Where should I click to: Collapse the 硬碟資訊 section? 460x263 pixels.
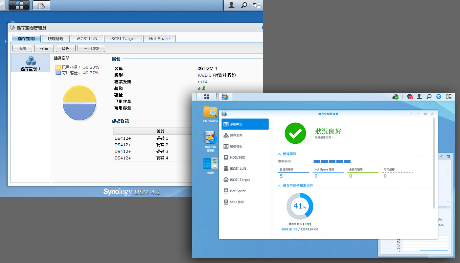(x=279, y=154)
